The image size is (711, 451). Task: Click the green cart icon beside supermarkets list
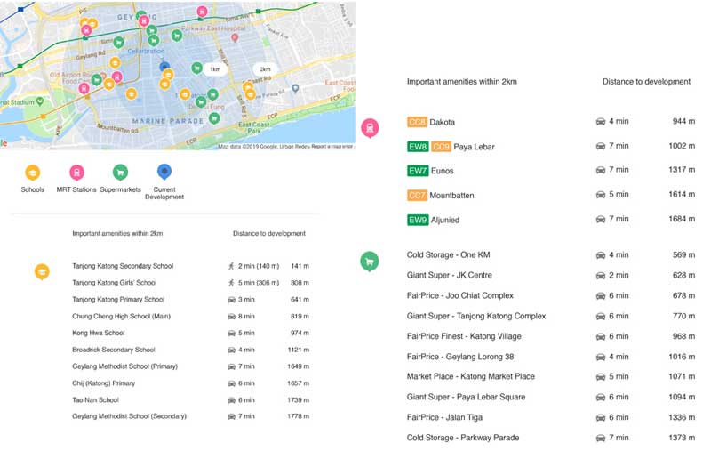click(x=370, y=262)
